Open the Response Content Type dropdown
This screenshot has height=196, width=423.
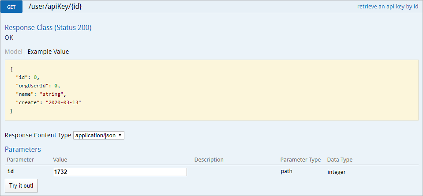(99, 135)
